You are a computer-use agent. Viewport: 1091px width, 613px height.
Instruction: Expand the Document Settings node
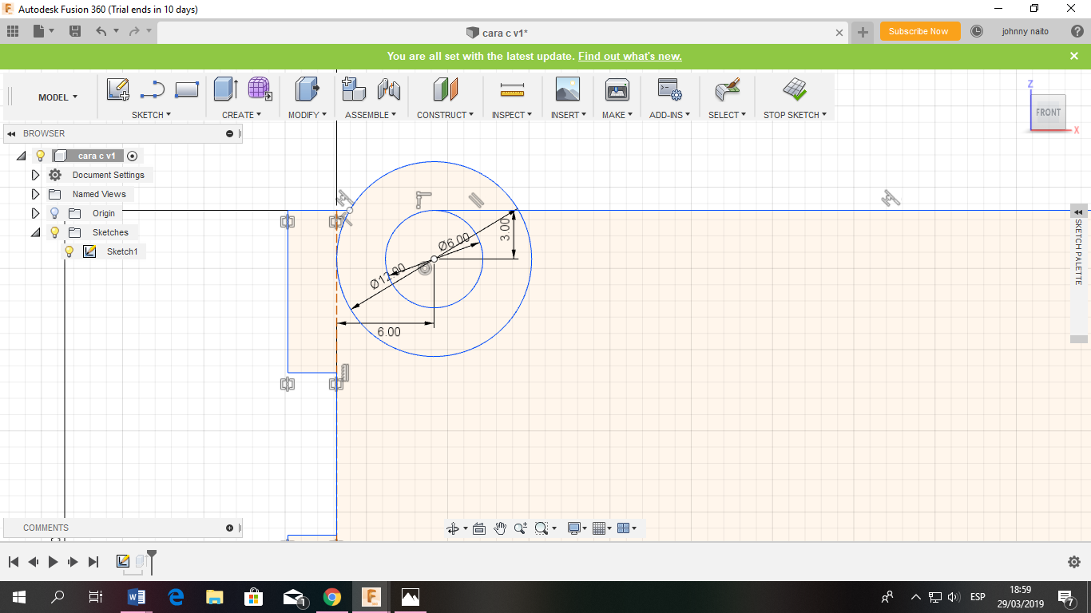click(x=35, y=175)
